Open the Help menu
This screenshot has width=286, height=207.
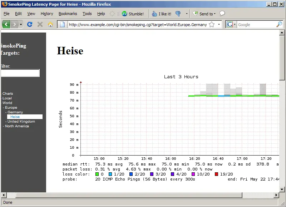tap(101, 14)
